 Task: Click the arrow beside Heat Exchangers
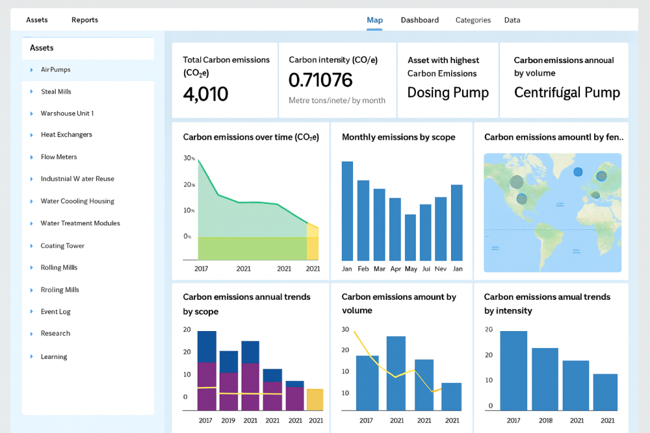(x=31, y=135)
